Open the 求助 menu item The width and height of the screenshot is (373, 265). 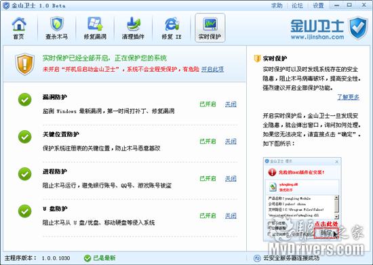tap(277, 5)
